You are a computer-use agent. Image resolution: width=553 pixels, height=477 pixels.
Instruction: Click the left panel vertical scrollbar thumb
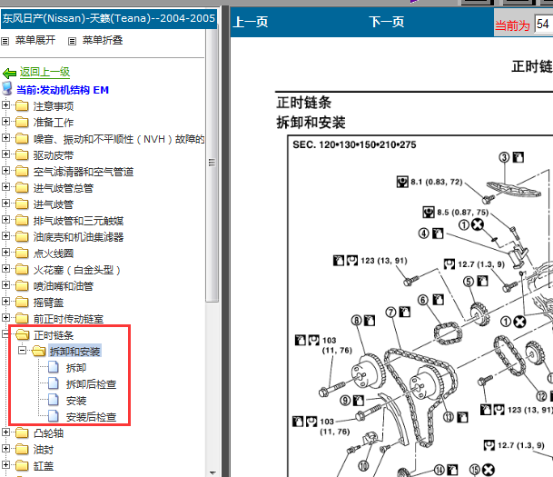click(x=212, y=164)
